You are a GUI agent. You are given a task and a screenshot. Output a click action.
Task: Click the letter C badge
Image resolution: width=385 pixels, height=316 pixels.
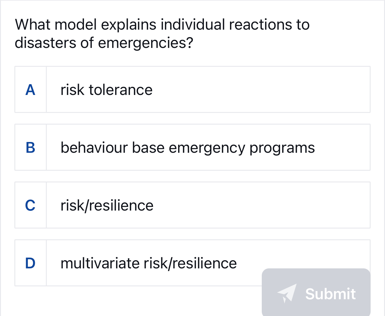[x=30, y=205]
